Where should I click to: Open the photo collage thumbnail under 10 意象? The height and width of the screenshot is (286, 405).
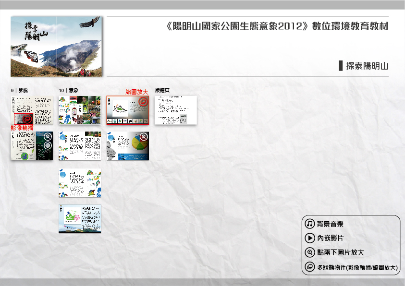(x=80, y=110)
